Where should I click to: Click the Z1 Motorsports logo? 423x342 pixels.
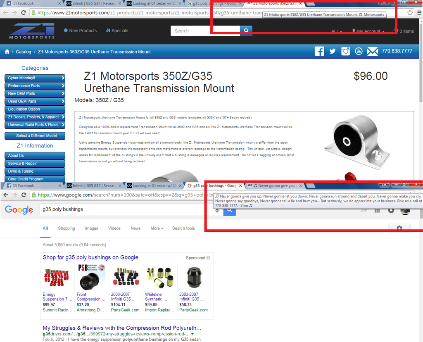(32, 31)
